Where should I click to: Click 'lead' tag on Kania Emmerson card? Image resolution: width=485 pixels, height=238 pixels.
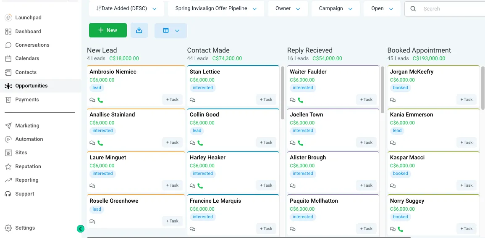[x=398, y=131]
